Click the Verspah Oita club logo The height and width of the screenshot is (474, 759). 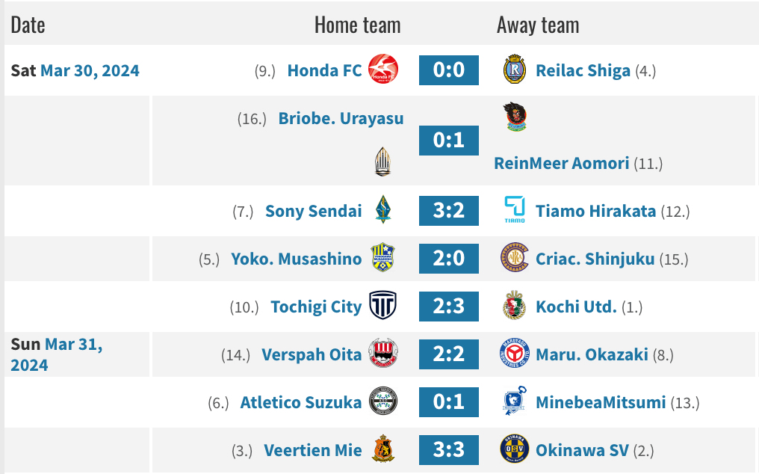click(383, 354)
